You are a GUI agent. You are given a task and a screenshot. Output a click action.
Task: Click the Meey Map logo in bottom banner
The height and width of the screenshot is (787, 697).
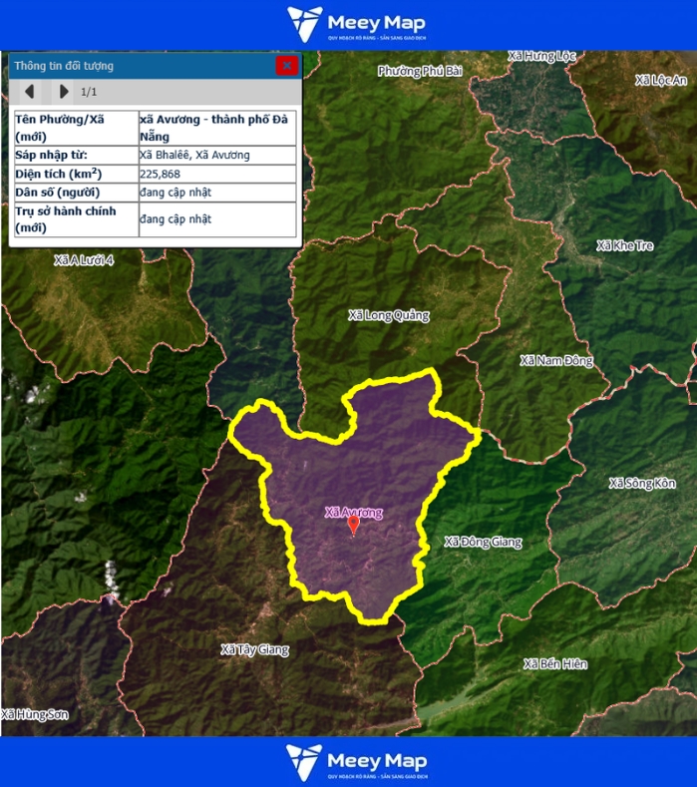356,762
